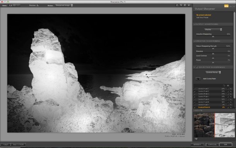Reset Control Point 4 with its arrow icon
Image resolution: width=236 pixels, height=148 pixels.
231,97
